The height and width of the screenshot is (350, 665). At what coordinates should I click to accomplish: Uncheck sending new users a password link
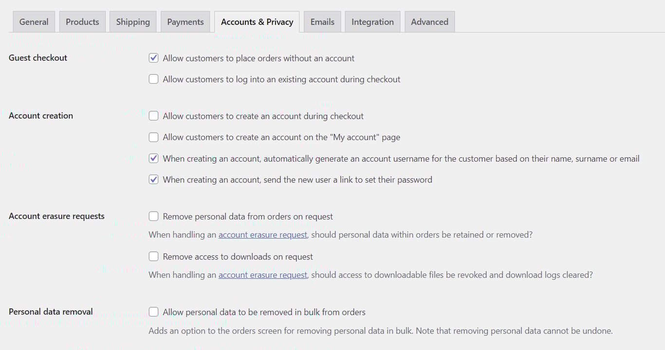pyautogui.click(x=153, y=179)
